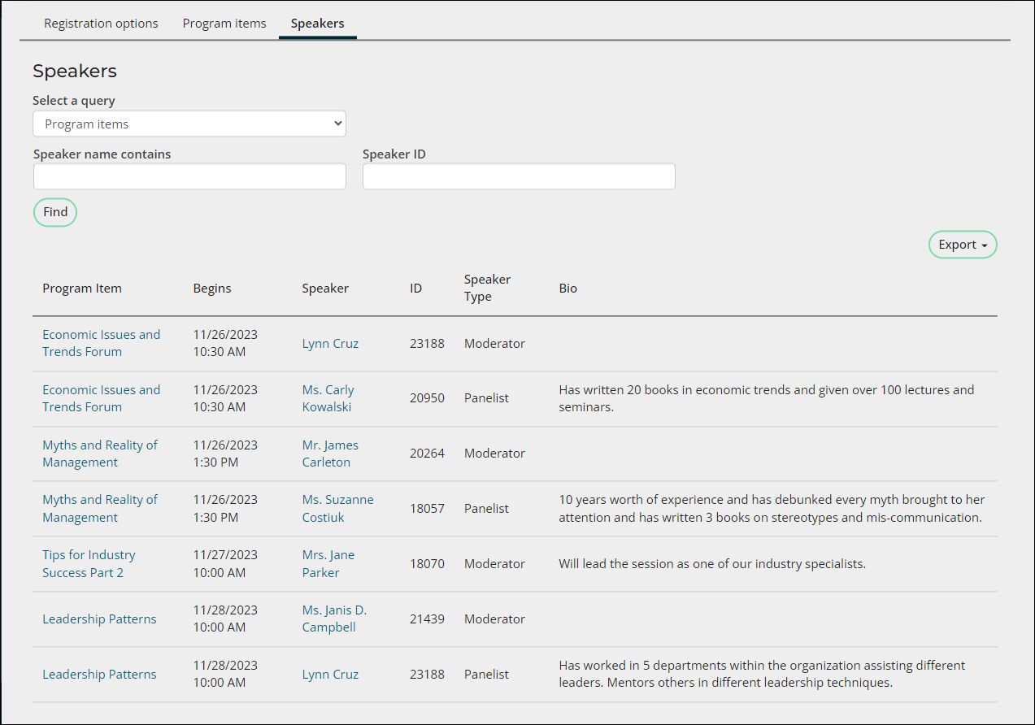Open Economic Issues and Trends Forum for Carly Kowalski row

102,398
